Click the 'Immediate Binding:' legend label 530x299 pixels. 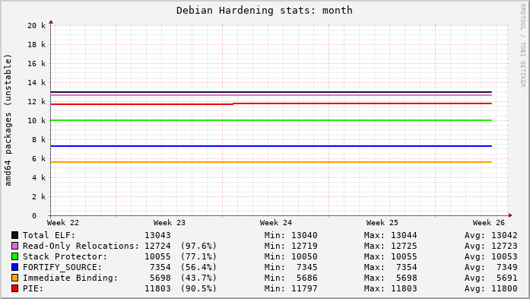pyautogui.click(x=70, y=278)
